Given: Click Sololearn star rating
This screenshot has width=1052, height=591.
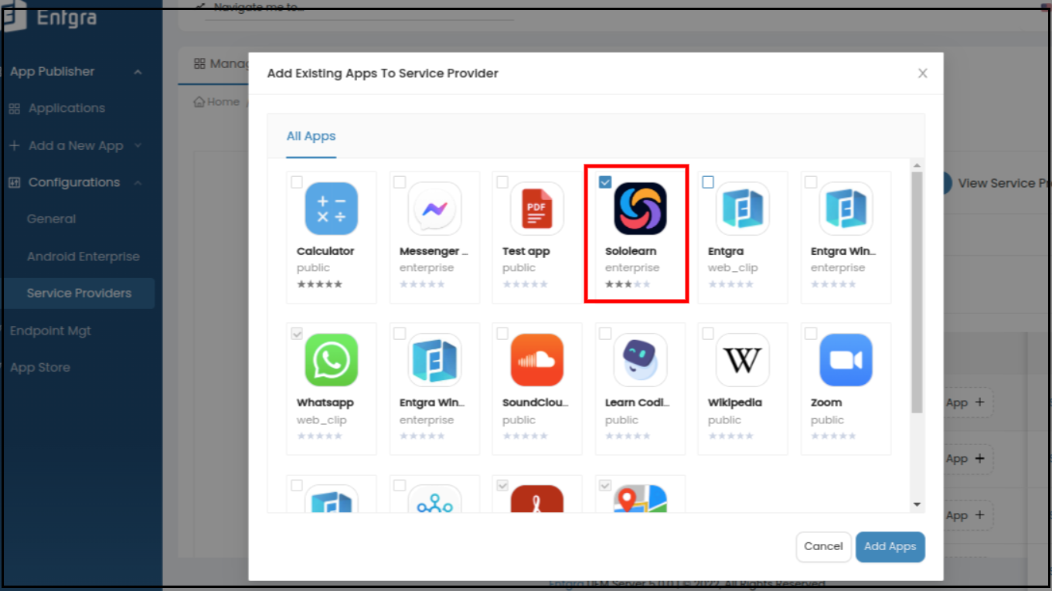Looking at the screenshot, I should click(x=628, y=284).
